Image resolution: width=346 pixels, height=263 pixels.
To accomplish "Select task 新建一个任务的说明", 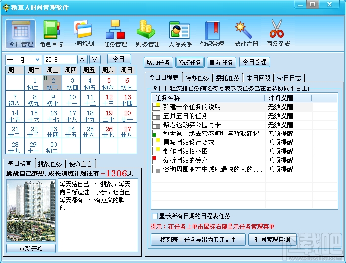I will [x=192, y=107].
